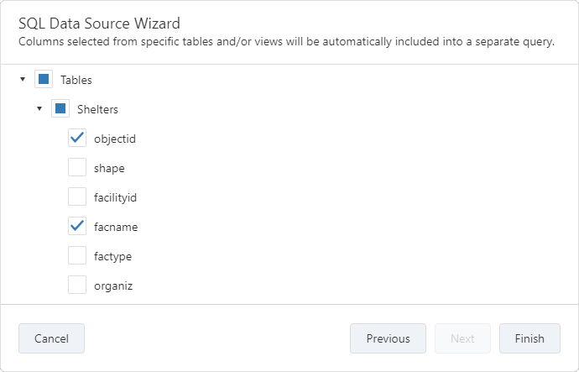Toggle the Shelters table checkbox
579x372 pixels.
60,109
